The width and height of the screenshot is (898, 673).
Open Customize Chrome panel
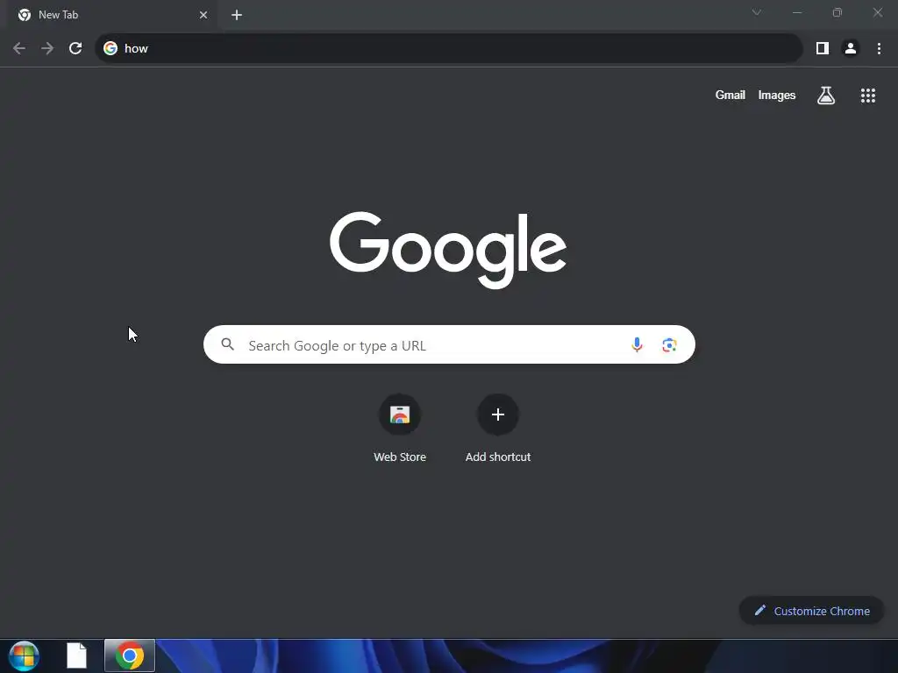click(x=811, y=611)
